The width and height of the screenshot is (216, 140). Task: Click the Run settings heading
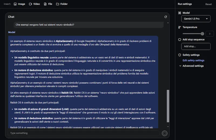coord(185,4)
